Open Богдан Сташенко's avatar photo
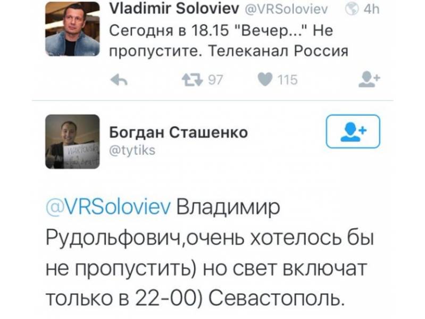The width and height of the screenshot is (425, 319). click(72, 141)
